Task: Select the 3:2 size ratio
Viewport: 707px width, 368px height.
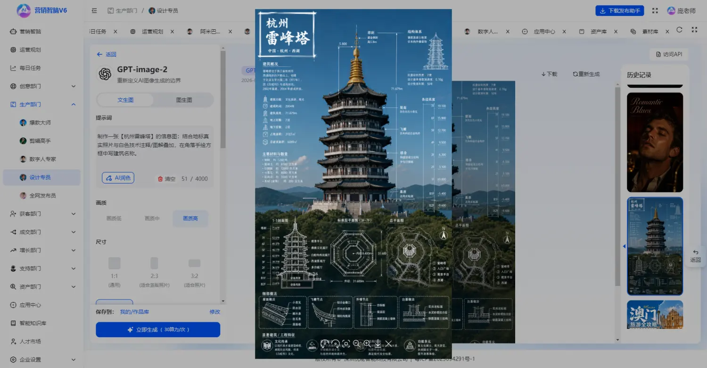Action: tap(194, 272)
